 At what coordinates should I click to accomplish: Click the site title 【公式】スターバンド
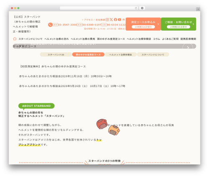[27, 24]
